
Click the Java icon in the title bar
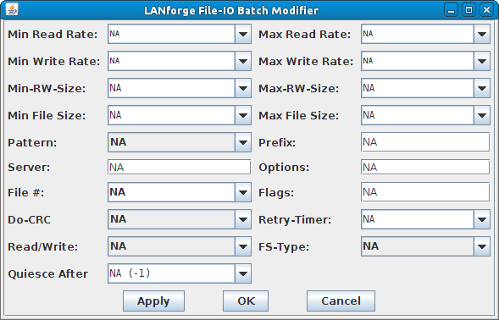(12, 10)
